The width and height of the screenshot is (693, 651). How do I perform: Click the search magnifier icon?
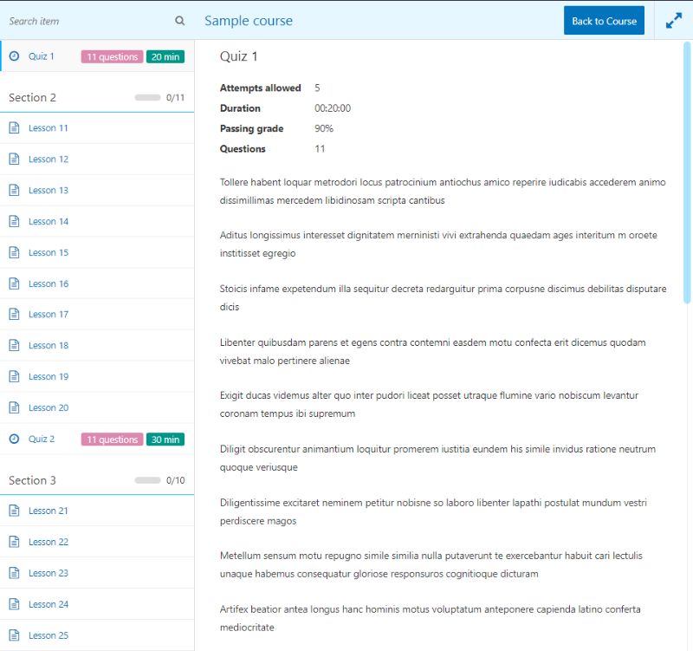179,20
